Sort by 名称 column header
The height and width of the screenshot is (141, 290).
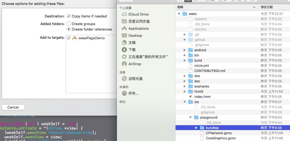click(x=216, y=7)
